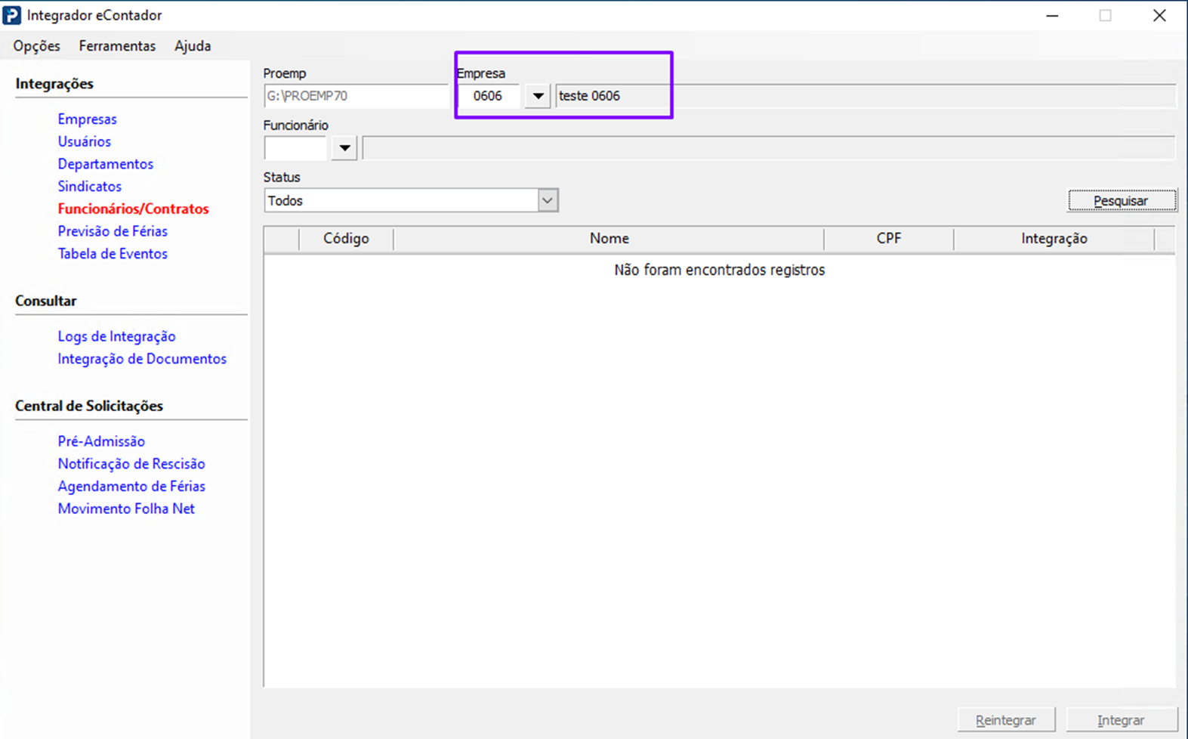Viewport: 1188px width, 739px height.
Task: Click the Empresa code field showing 0606
Action: click(x=489, y=96)
